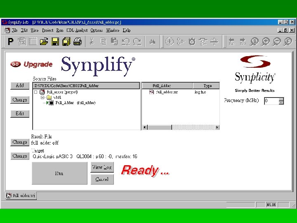Open the HDL Analyst menu
This screenshot has height=223, width=297.
(x=77, y=30)
